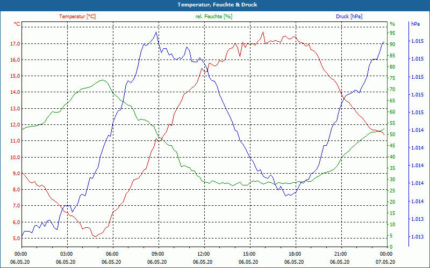Select the 85 humidity axis tick label
430x268 pixels.
[x=392, y=56]
